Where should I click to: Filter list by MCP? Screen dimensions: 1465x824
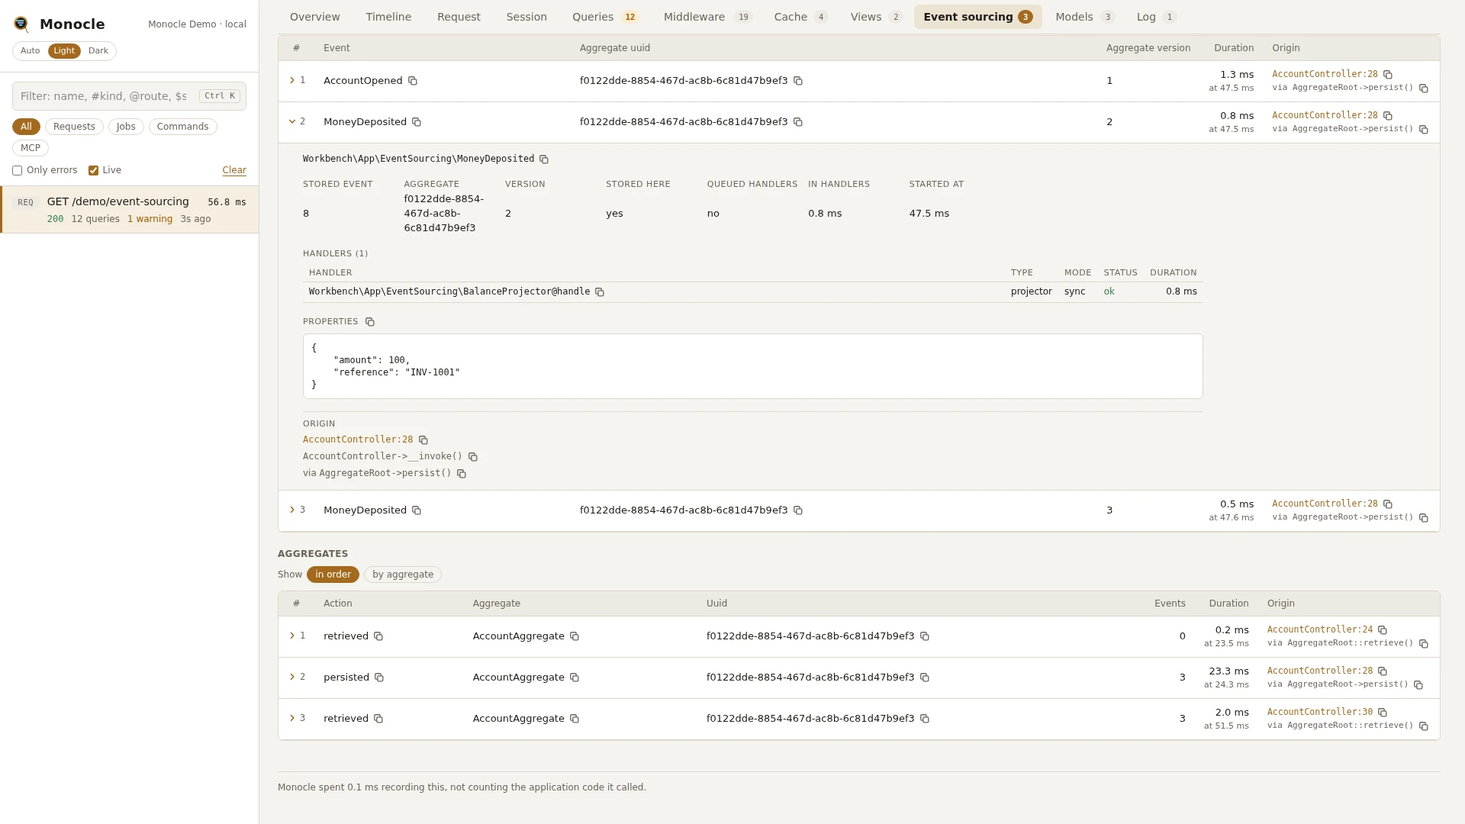coord(31,148)
